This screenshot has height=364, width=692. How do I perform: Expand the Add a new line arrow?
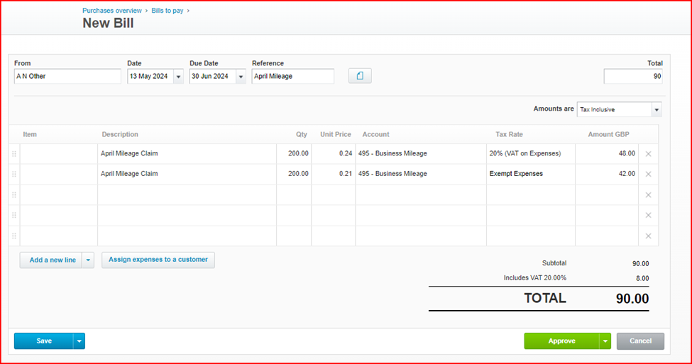(x=88, y=260)
